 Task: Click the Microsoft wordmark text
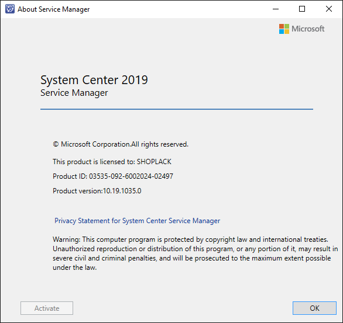point(308,29)
